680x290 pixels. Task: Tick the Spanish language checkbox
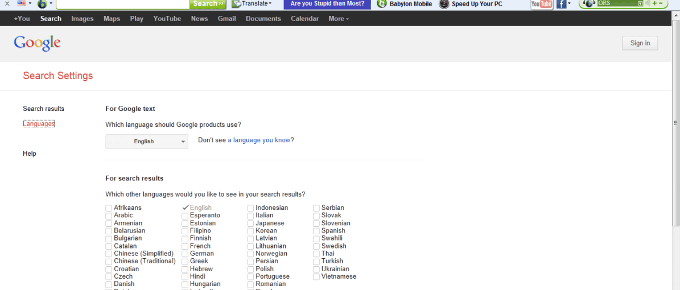click(x=316, y=231)
